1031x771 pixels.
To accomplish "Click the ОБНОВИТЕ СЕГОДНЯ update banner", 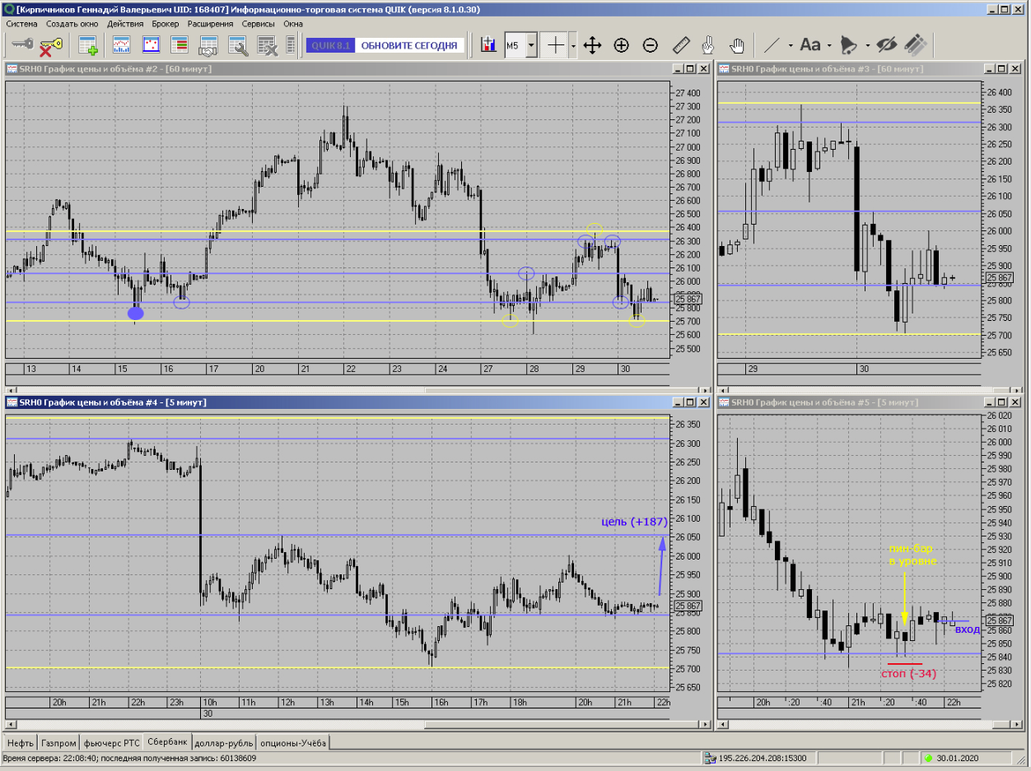I will click(x=385, y=45).
